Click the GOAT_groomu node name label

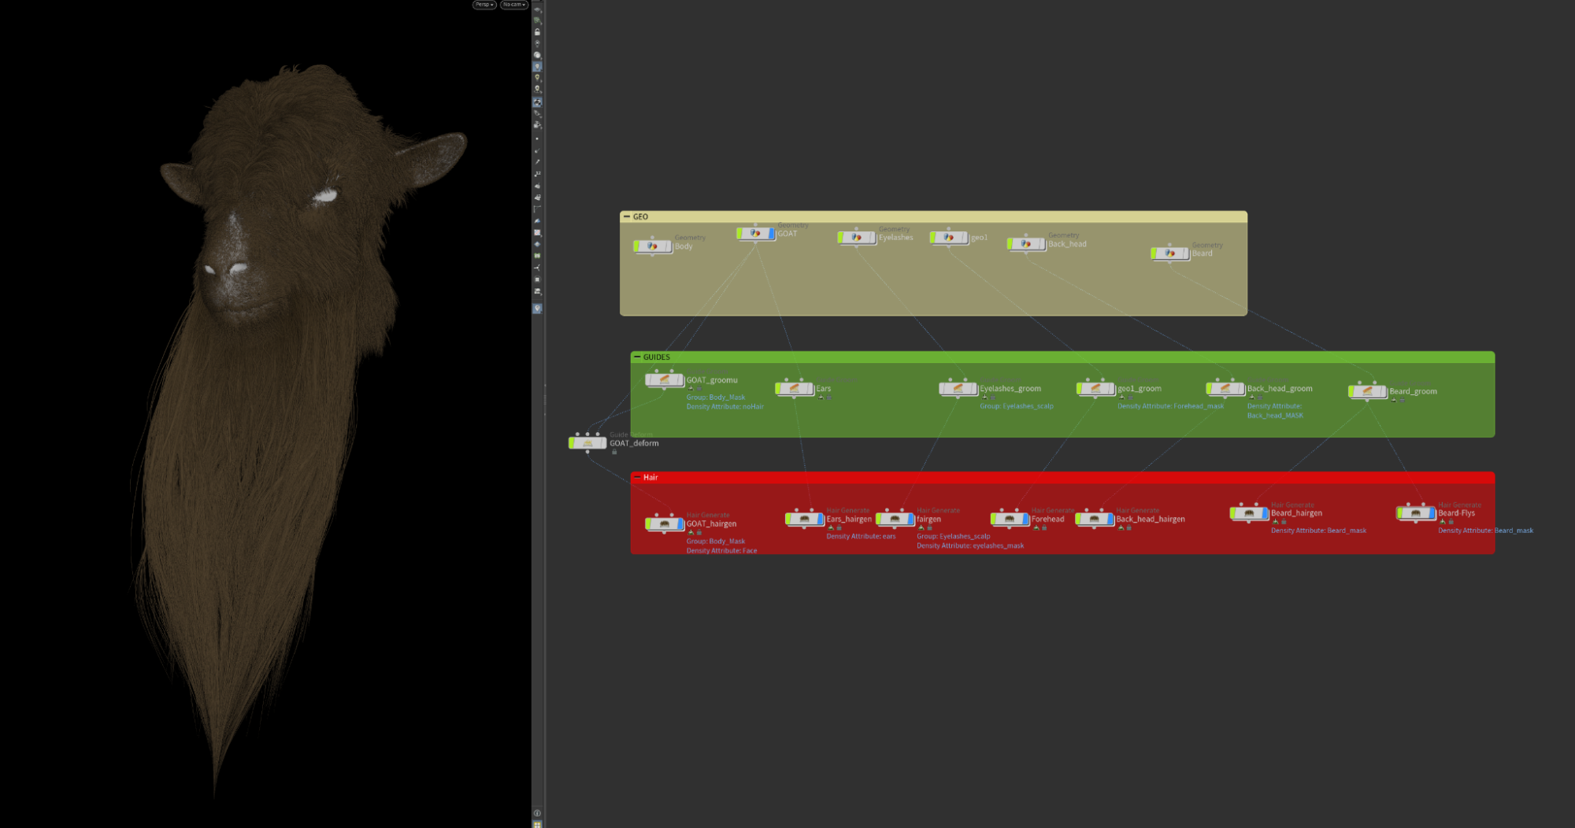pos(712,380)
